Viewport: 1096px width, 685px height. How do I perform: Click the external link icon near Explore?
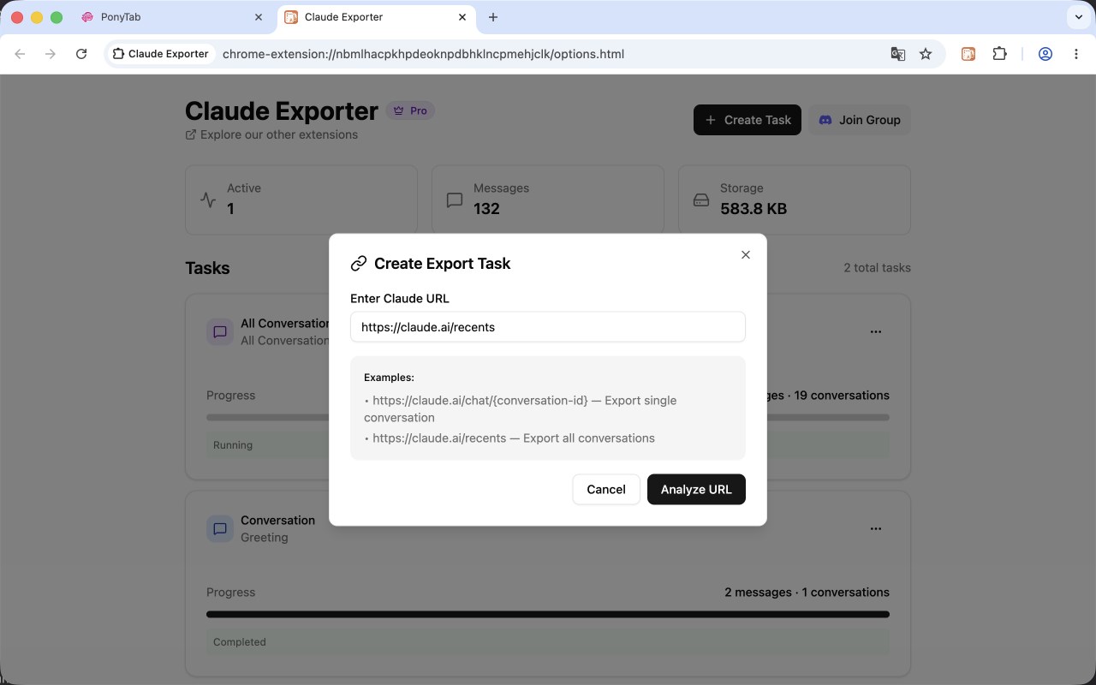click(191, 134)
